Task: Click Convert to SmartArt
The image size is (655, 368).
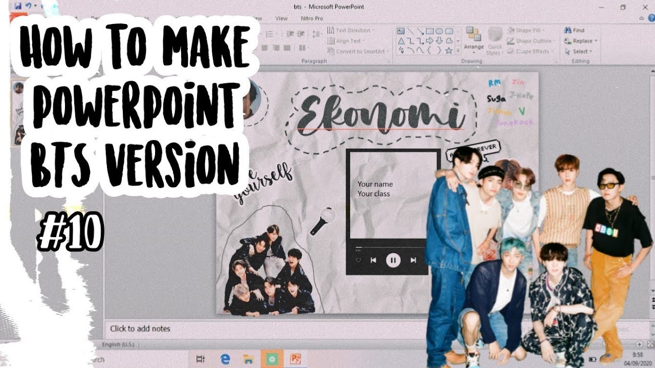Action: tap(358, 51)
